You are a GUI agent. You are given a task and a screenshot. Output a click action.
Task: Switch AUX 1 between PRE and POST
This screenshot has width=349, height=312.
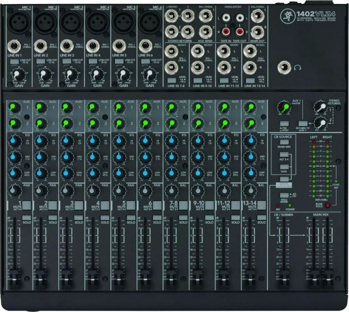point(284,123)
